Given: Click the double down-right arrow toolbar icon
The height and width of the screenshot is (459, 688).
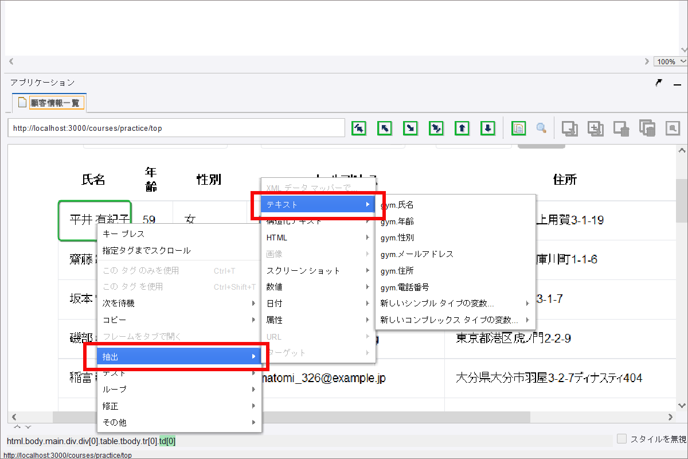Looking at the screenshot, I should tap(436, 128).
